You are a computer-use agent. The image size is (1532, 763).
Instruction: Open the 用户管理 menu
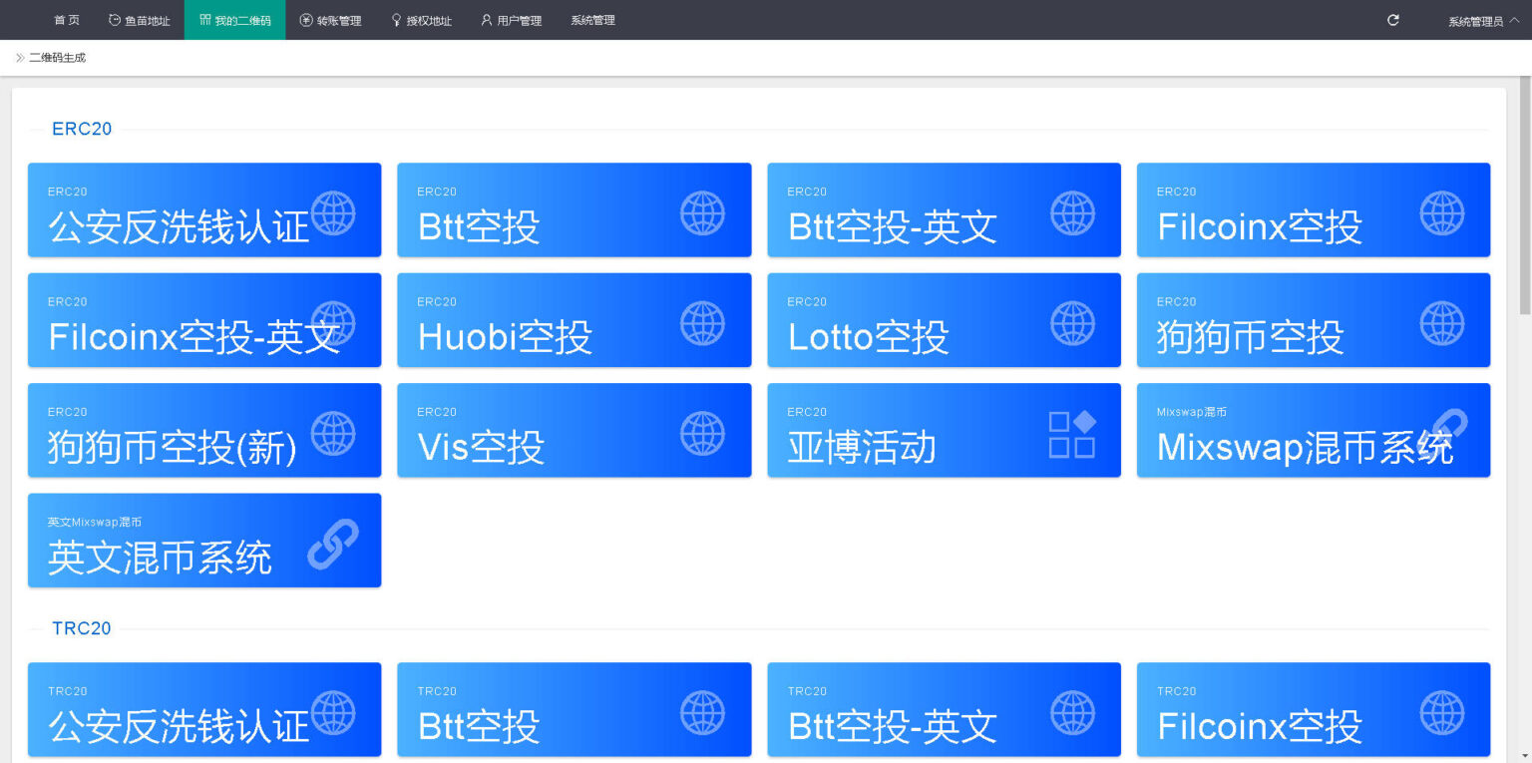[x=511, y=20]
